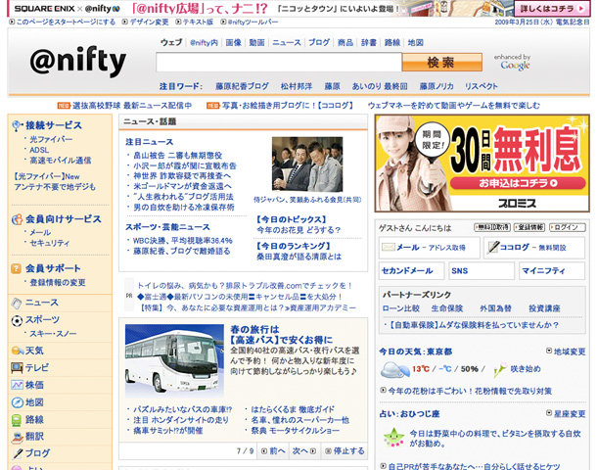Click partner link ローン比較
This screenshot has height=470, width=598.
click(401, 308)
